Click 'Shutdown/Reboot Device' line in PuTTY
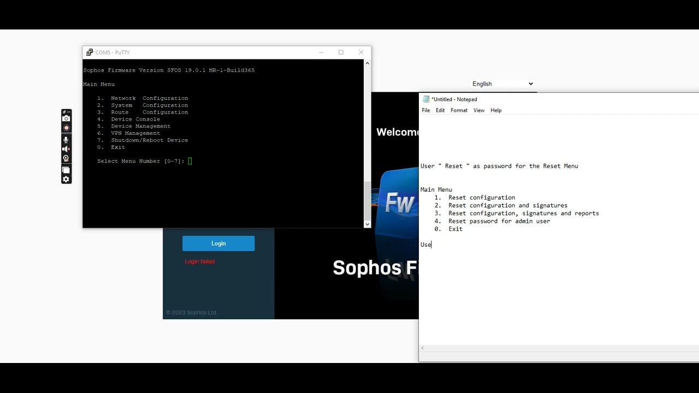The height and width of the screenshot is (393, 699). (x=143, y=140)
